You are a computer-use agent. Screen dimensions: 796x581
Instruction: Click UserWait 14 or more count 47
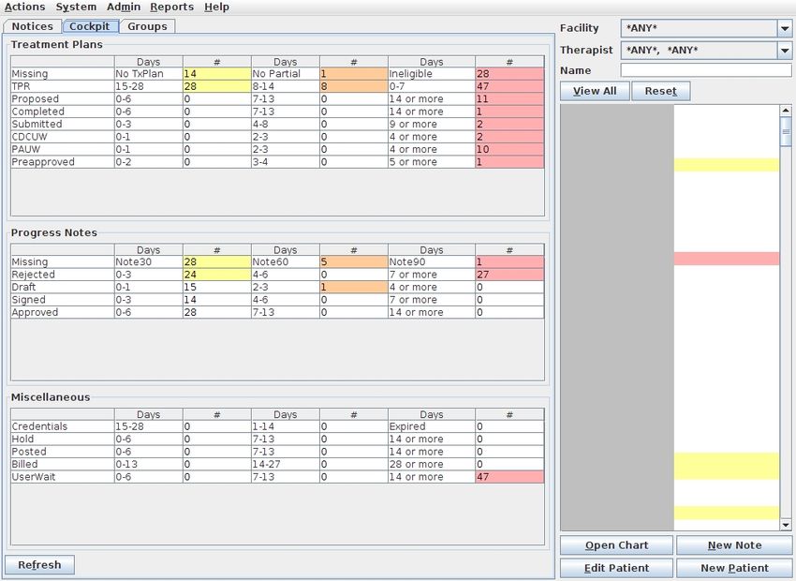pos(509,477)
